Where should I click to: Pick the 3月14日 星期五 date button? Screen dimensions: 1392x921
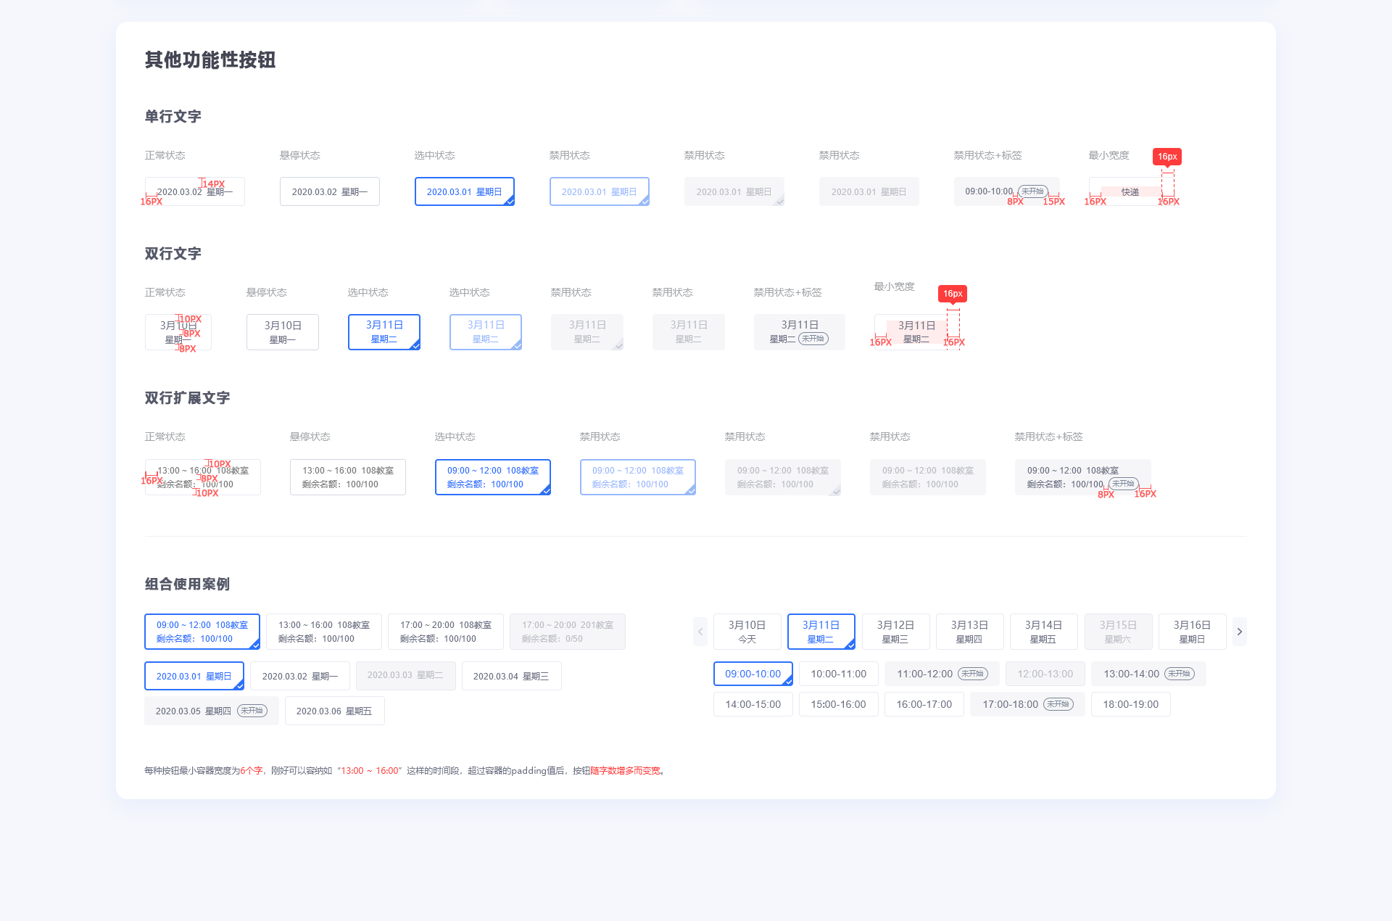tap(1043, 632)
